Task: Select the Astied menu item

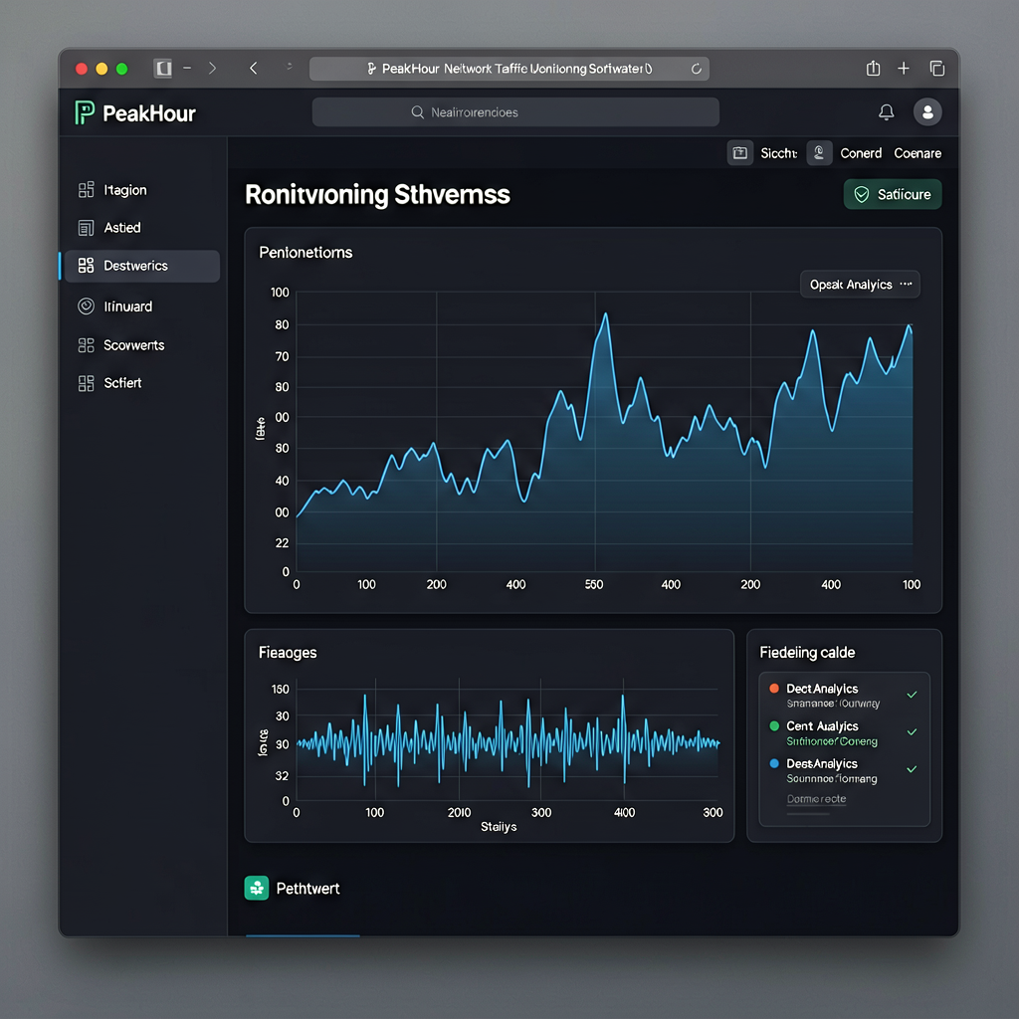Action: pyautogui.click(x=142, y=228)
